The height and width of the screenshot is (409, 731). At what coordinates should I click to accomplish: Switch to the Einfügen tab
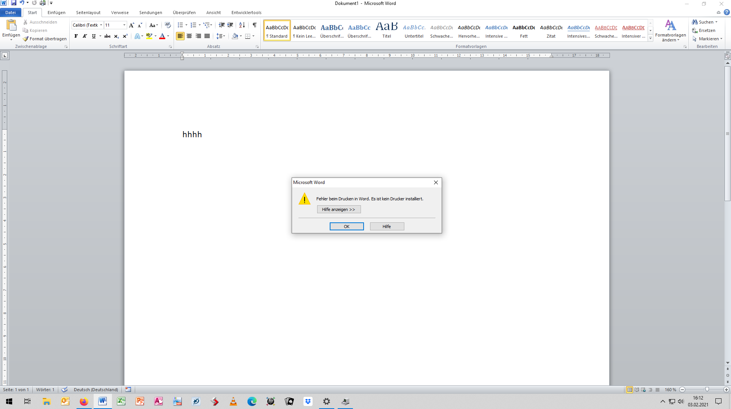(x=56, y=13)
